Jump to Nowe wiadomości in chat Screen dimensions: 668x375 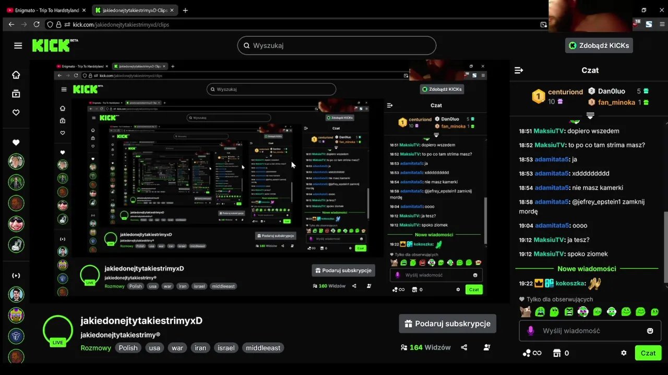[x=587, y=269]
